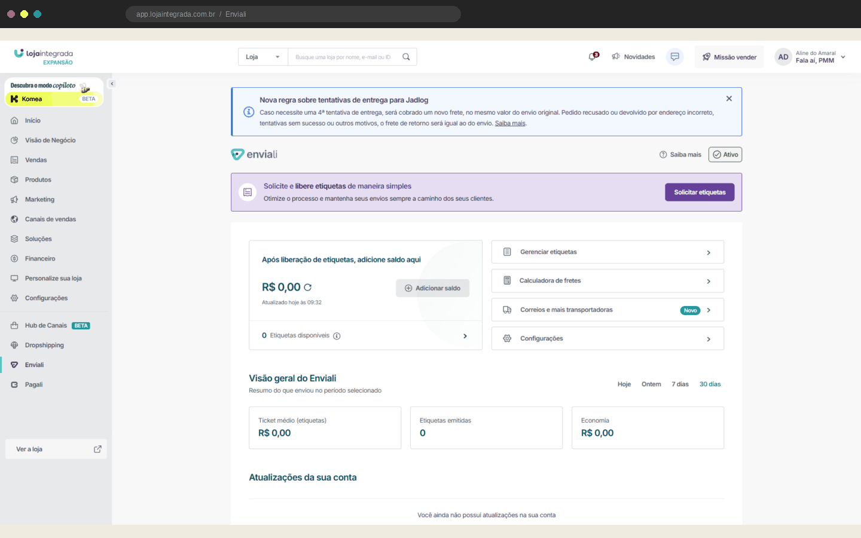861x538 pixels.
Task: Open the Saiba mais link in Jadlog notice
Action: coord(510,124)
